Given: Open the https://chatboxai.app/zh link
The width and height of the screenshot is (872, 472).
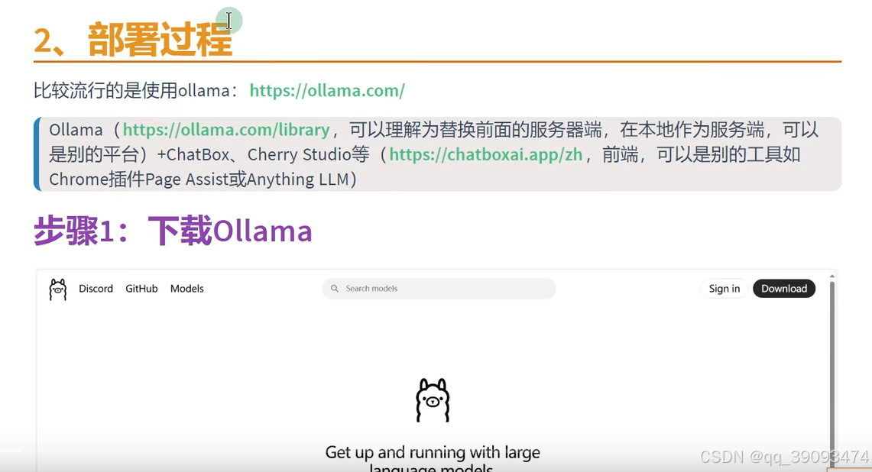Looking at the screenshot, I should pyautogui.click(x=485, y=154).
